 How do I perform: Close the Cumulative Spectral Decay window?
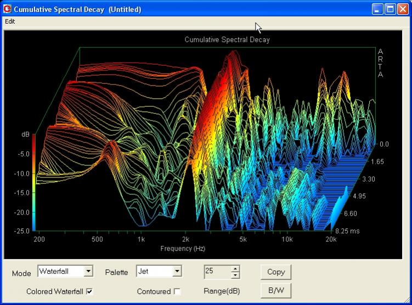(403, 9)
